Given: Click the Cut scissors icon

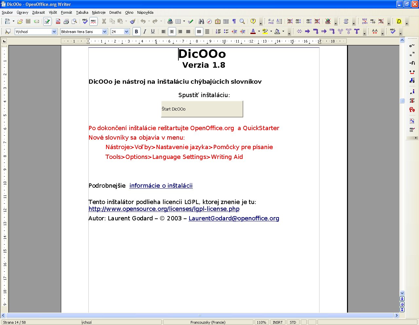Looking at the screenshot, I should (104, 21).
